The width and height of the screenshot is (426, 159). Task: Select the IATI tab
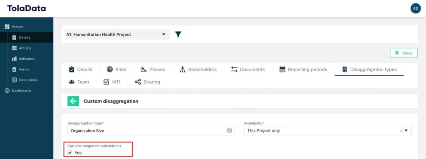(x=112, y=82)
